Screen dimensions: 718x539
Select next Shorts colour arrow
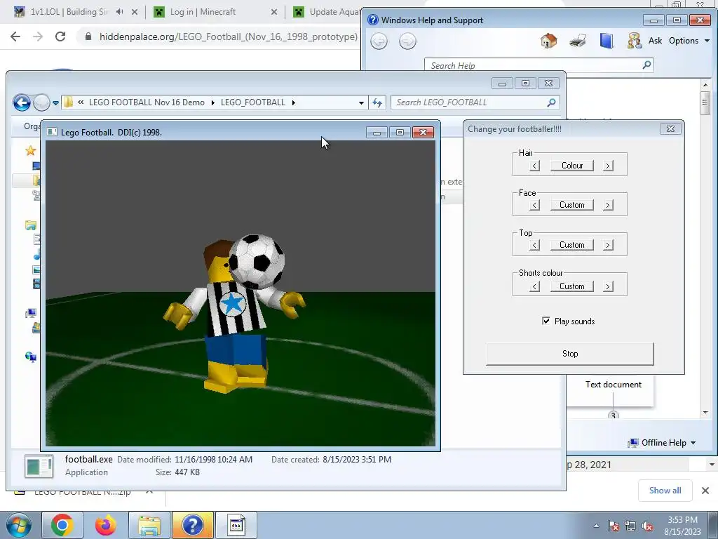click(608, 286)
